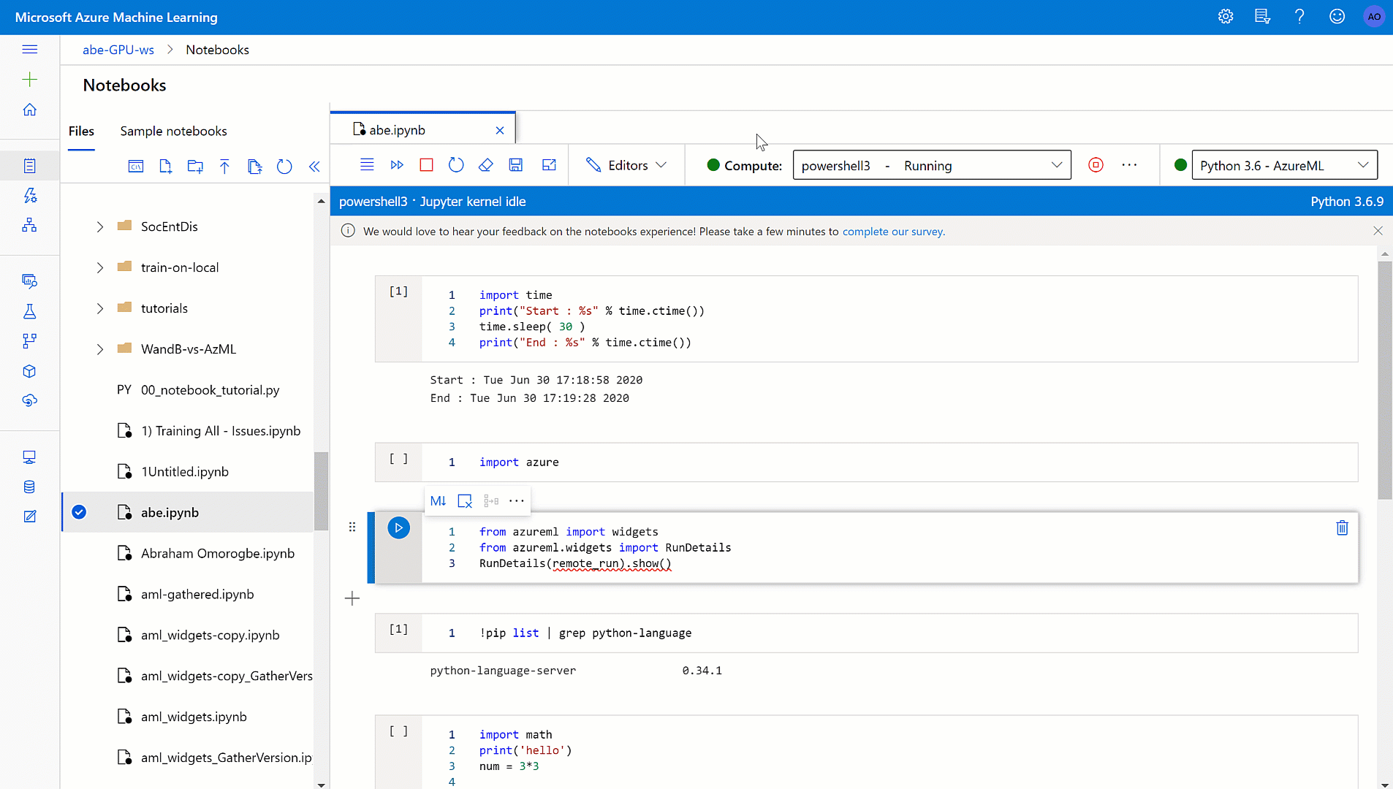This screenshot has width=1393, height=789.
Task: Open the feedback smiley icon
Action: point(1337,17)
